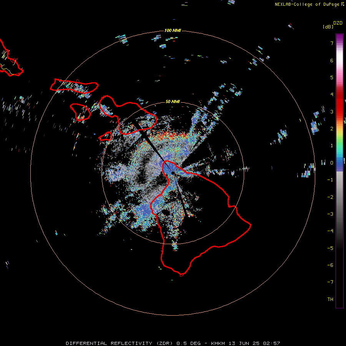Click the purple top of the color bar

339,37
